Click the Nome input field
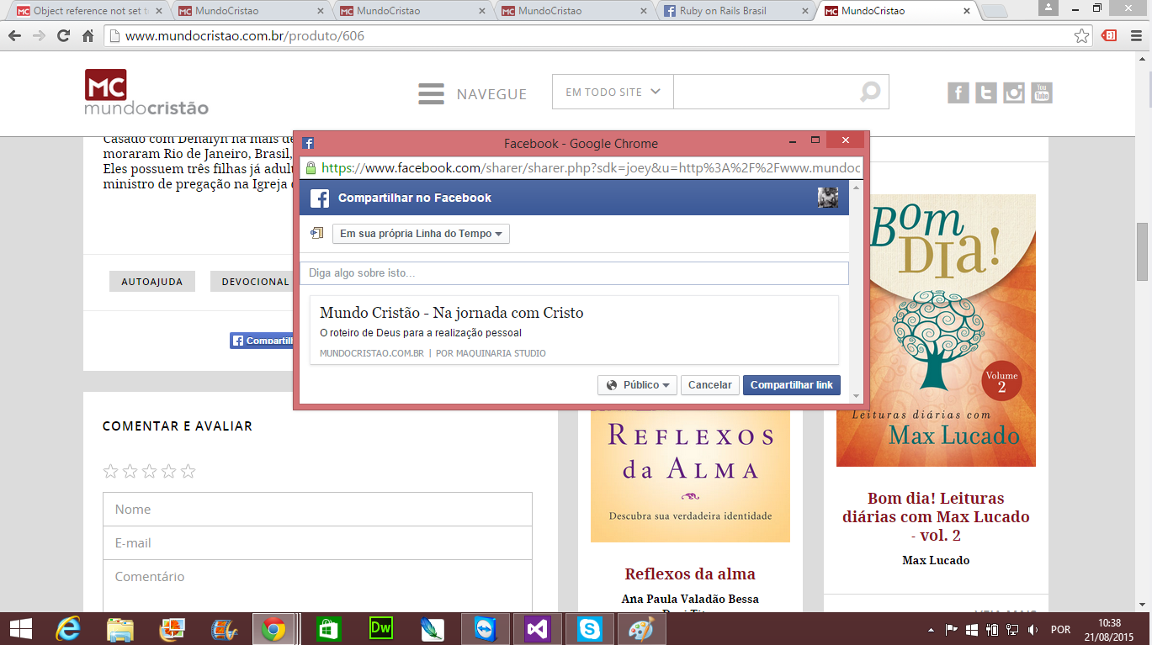1152x645 pixels. tap(317, 510)
